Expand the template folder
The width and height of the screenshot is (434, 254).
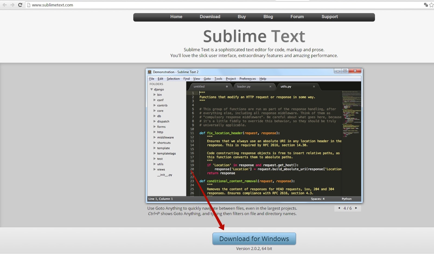(x=155, y=148)
